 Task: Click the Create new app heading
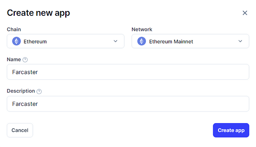[x=38, y=13]
